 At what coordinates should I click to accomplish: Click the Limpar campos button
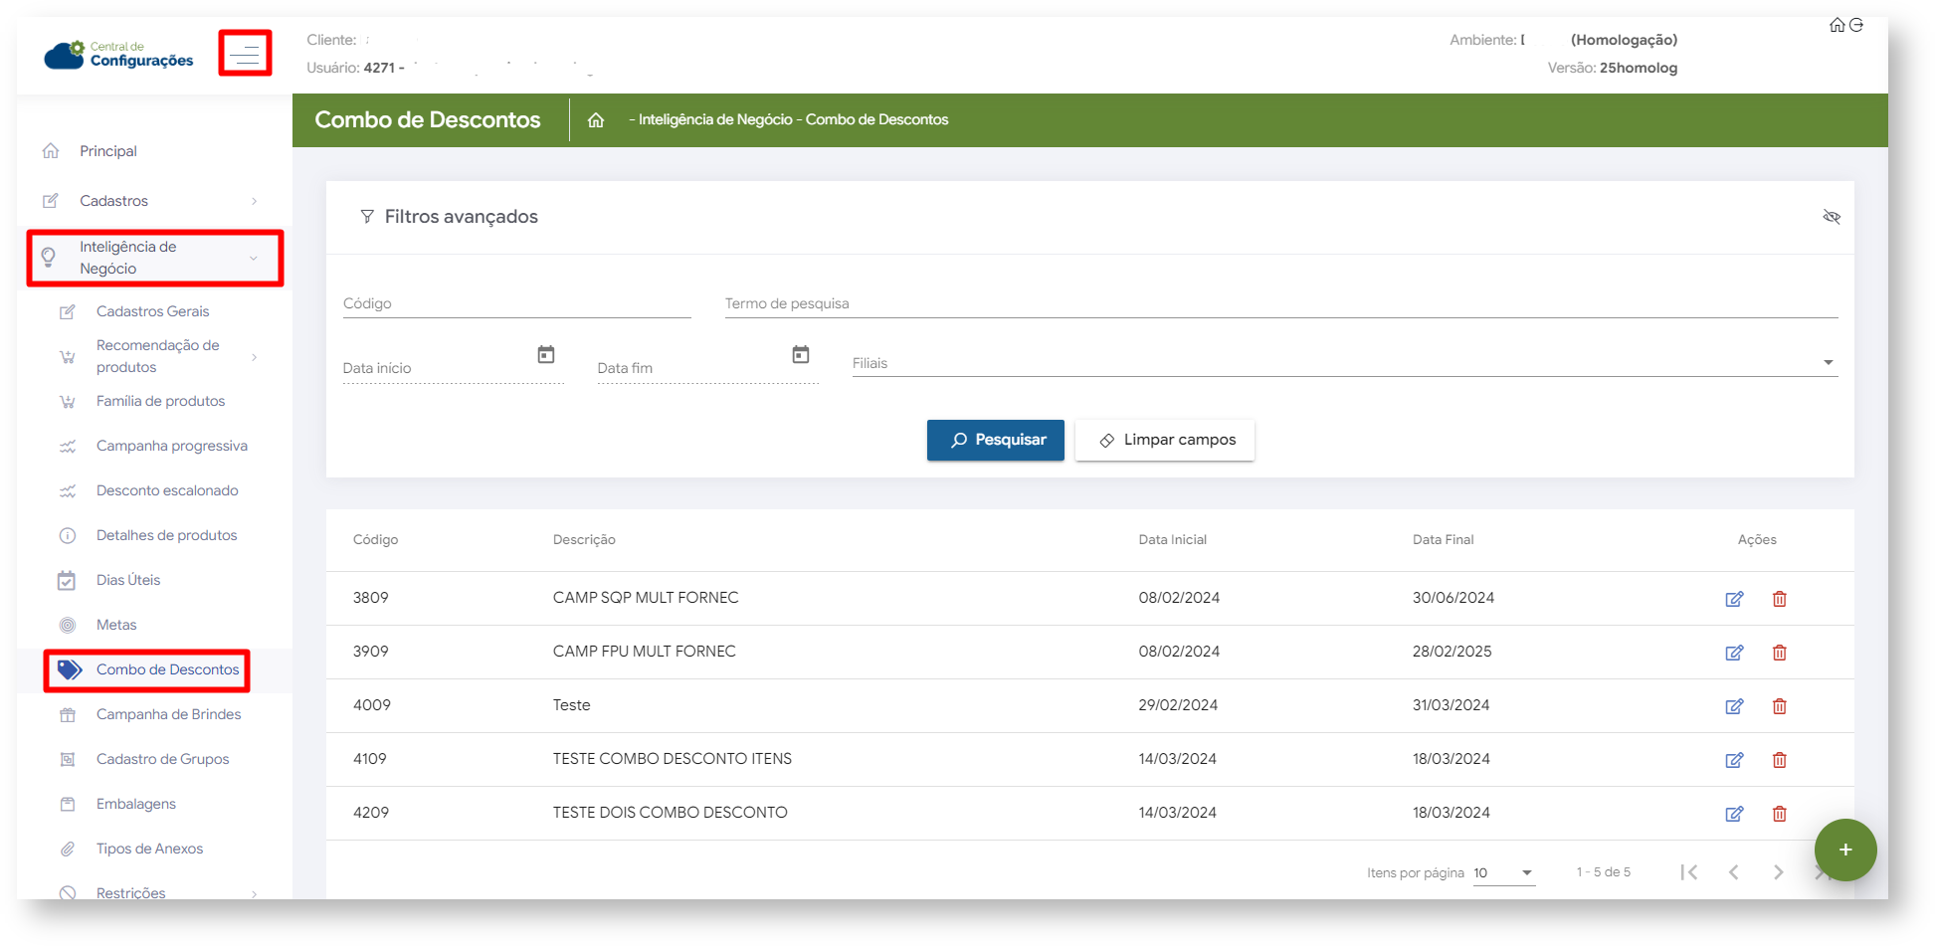[x=1165, y=440]
